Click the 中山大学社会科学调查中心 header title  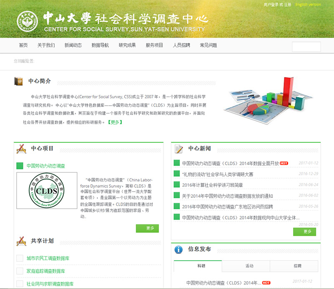(126, 18)
